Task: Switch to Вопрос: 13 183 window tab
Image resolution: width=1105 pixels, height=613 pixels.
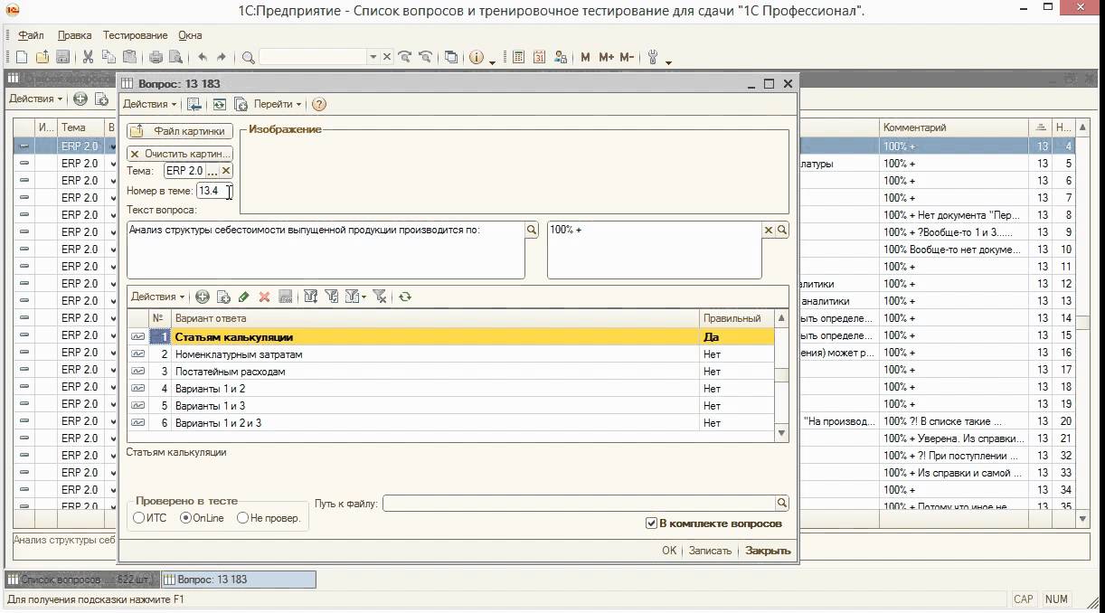Action: pos(239,580)
